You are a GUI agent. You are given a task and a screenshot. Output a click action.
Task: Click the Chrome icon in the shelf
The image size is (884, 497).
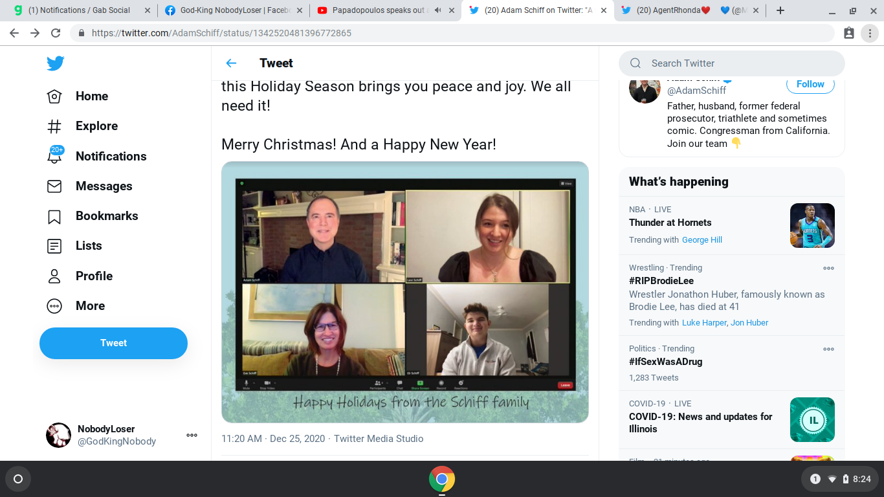(442, 480)
